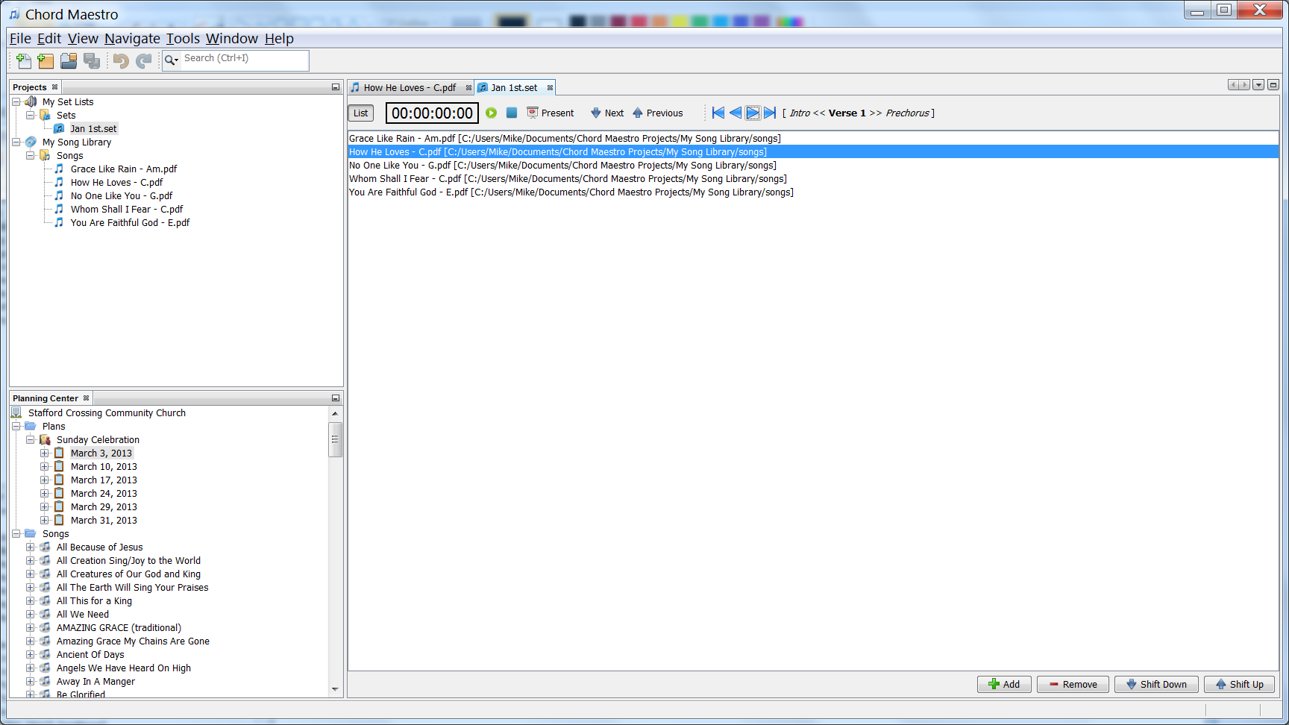Viewport: 1289px width, 725px height.
Task: Click the Planning Center scroll up arrow
Action: click(x=335, y=414)
